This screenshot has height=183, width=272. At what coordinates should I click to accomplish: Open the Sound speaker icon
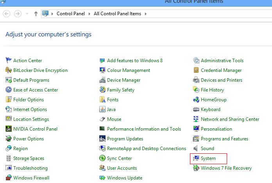pyautogui.click(x=196, y=149)
